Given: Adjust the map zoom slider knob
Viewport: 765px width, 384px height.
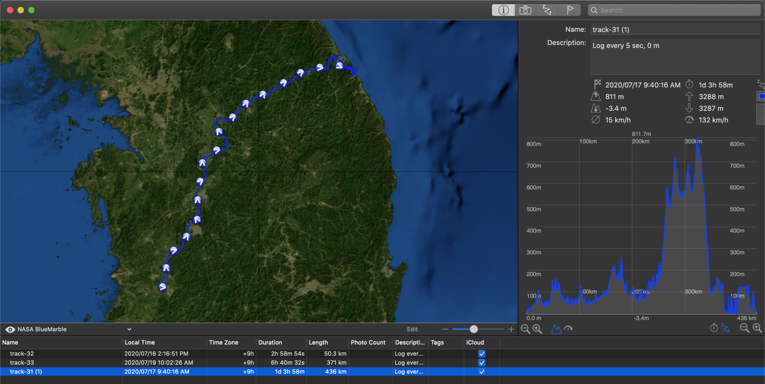Looking at the screenshot, I should pyautogui.click(x=474, y=329).
